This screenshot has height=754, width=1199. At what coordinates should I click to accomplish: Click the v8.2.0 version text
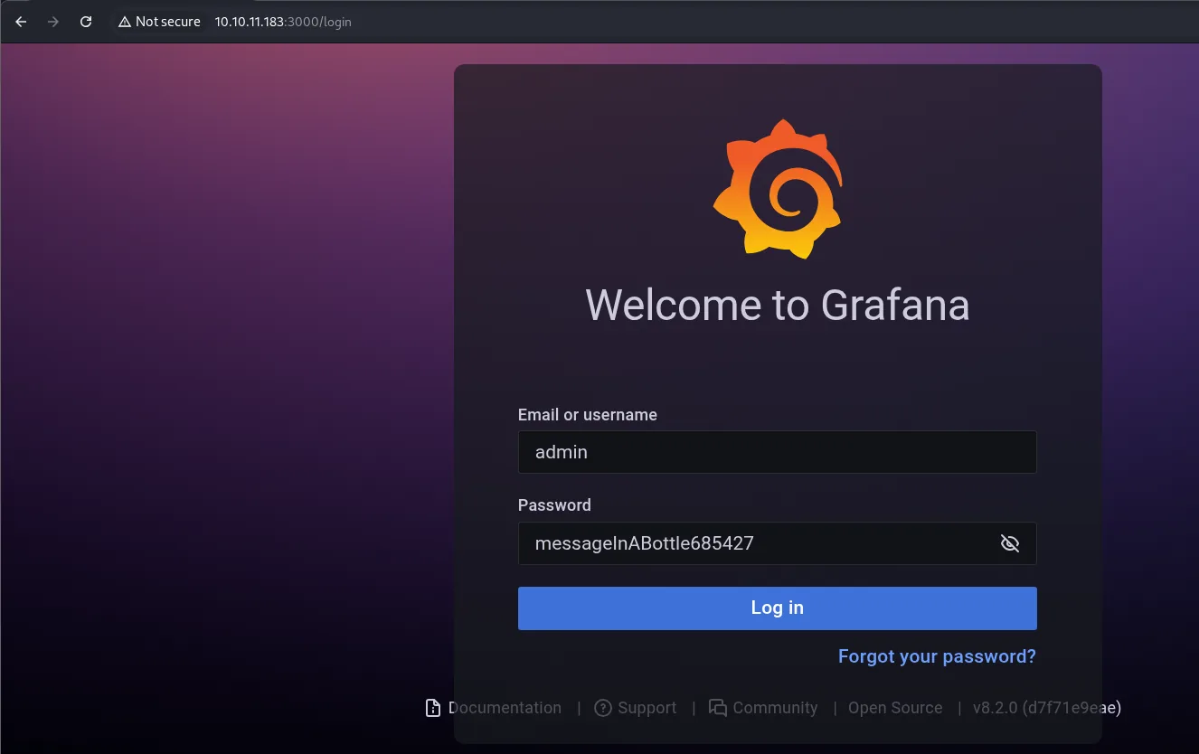point(1047,708)
